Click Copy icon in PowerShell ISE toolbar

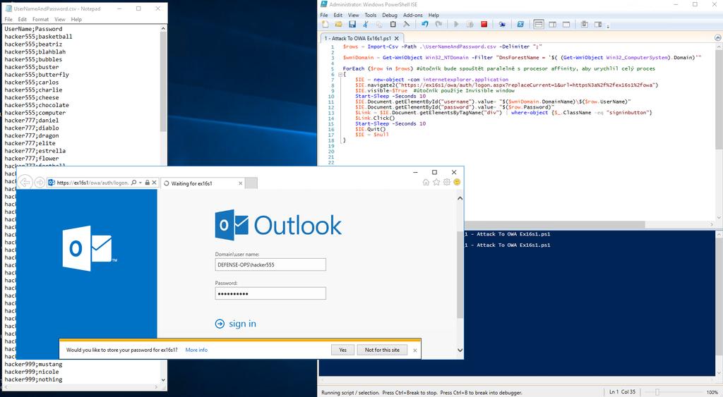(x=379, y=25)
